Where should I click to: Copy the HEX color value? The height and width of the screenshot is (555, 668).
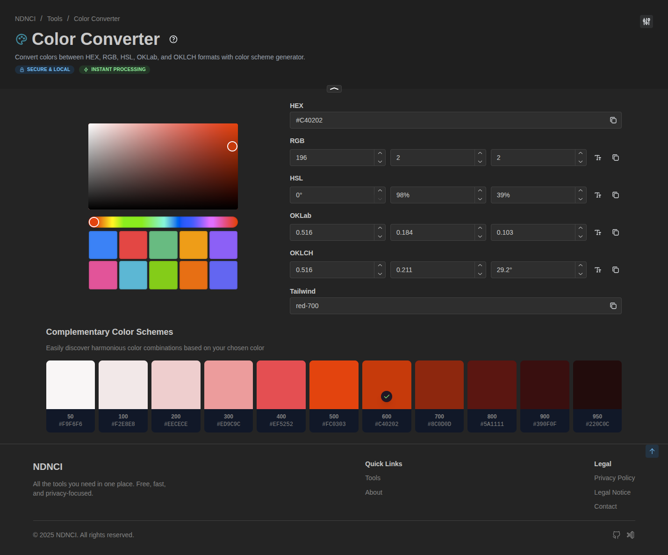click(613, 120)
